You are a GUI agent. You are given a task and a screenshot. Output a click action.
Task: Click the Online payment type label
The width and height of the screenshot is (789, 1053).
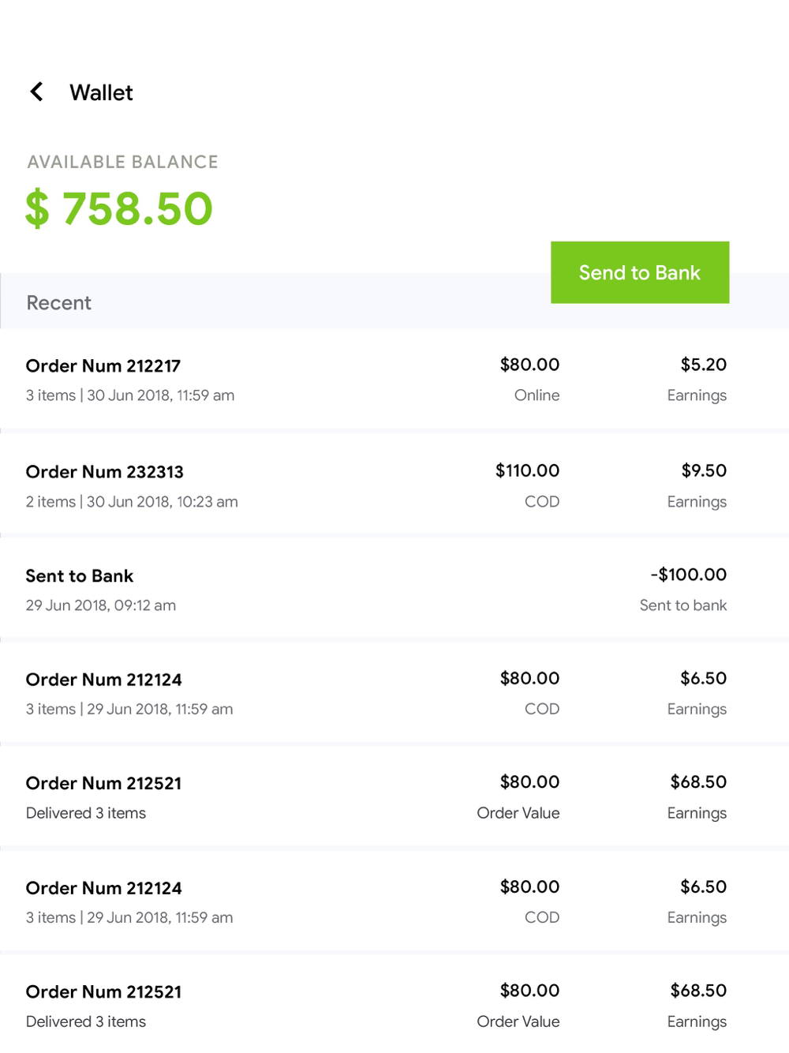537,395
